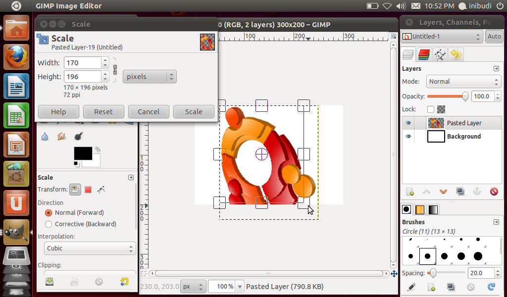This screenshot has height=297, width=507.
Task: Lower the Pasted Layer in stack
Action: tap(443, 192)
